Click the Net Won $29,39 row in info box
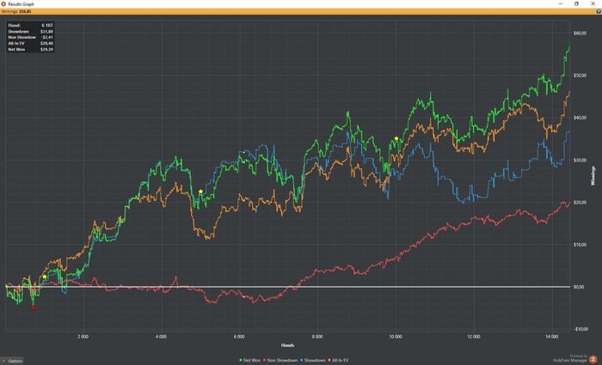Viewport: 602px width, 365px height. pos(30,50)
